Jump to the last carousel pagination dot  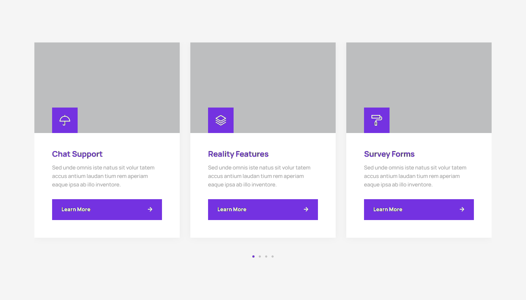(x=273, y=256)
